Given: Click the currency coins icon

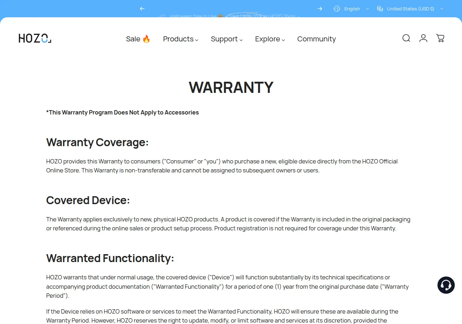Looking at the screenshot, I should pos(380,9).
